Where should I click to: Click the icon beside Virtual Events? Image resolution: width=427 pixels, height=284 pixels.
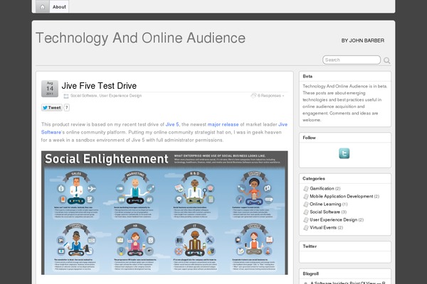(306, 228)
